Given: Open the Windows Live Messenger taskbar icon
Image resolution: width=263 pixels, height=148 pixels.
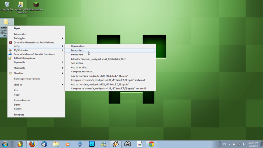Looking at the screenshot, I should point(104,144).
